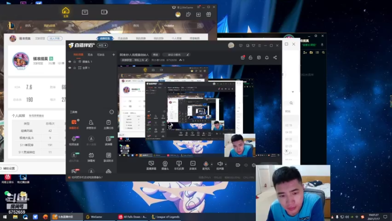Open the mode selector beside 直播伴侣 logo
This screenshot has height=221, width=392.
point(102,45)
